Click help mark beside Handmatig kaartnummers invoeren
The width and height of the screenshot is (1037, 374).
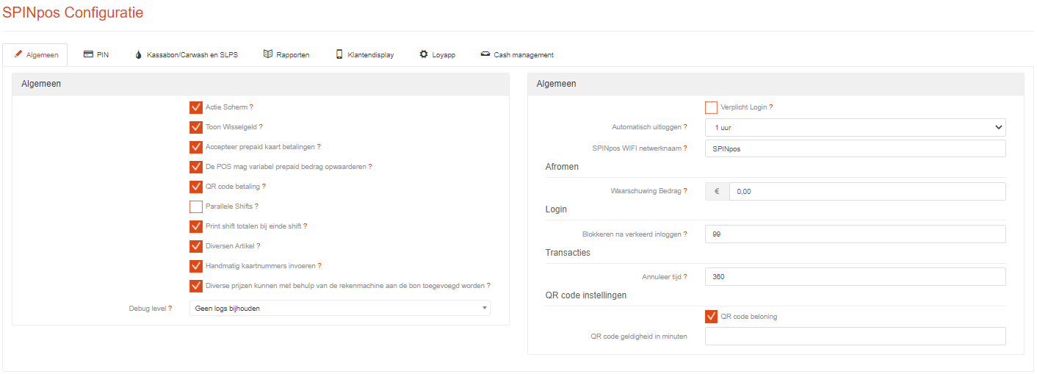point(319,266)
